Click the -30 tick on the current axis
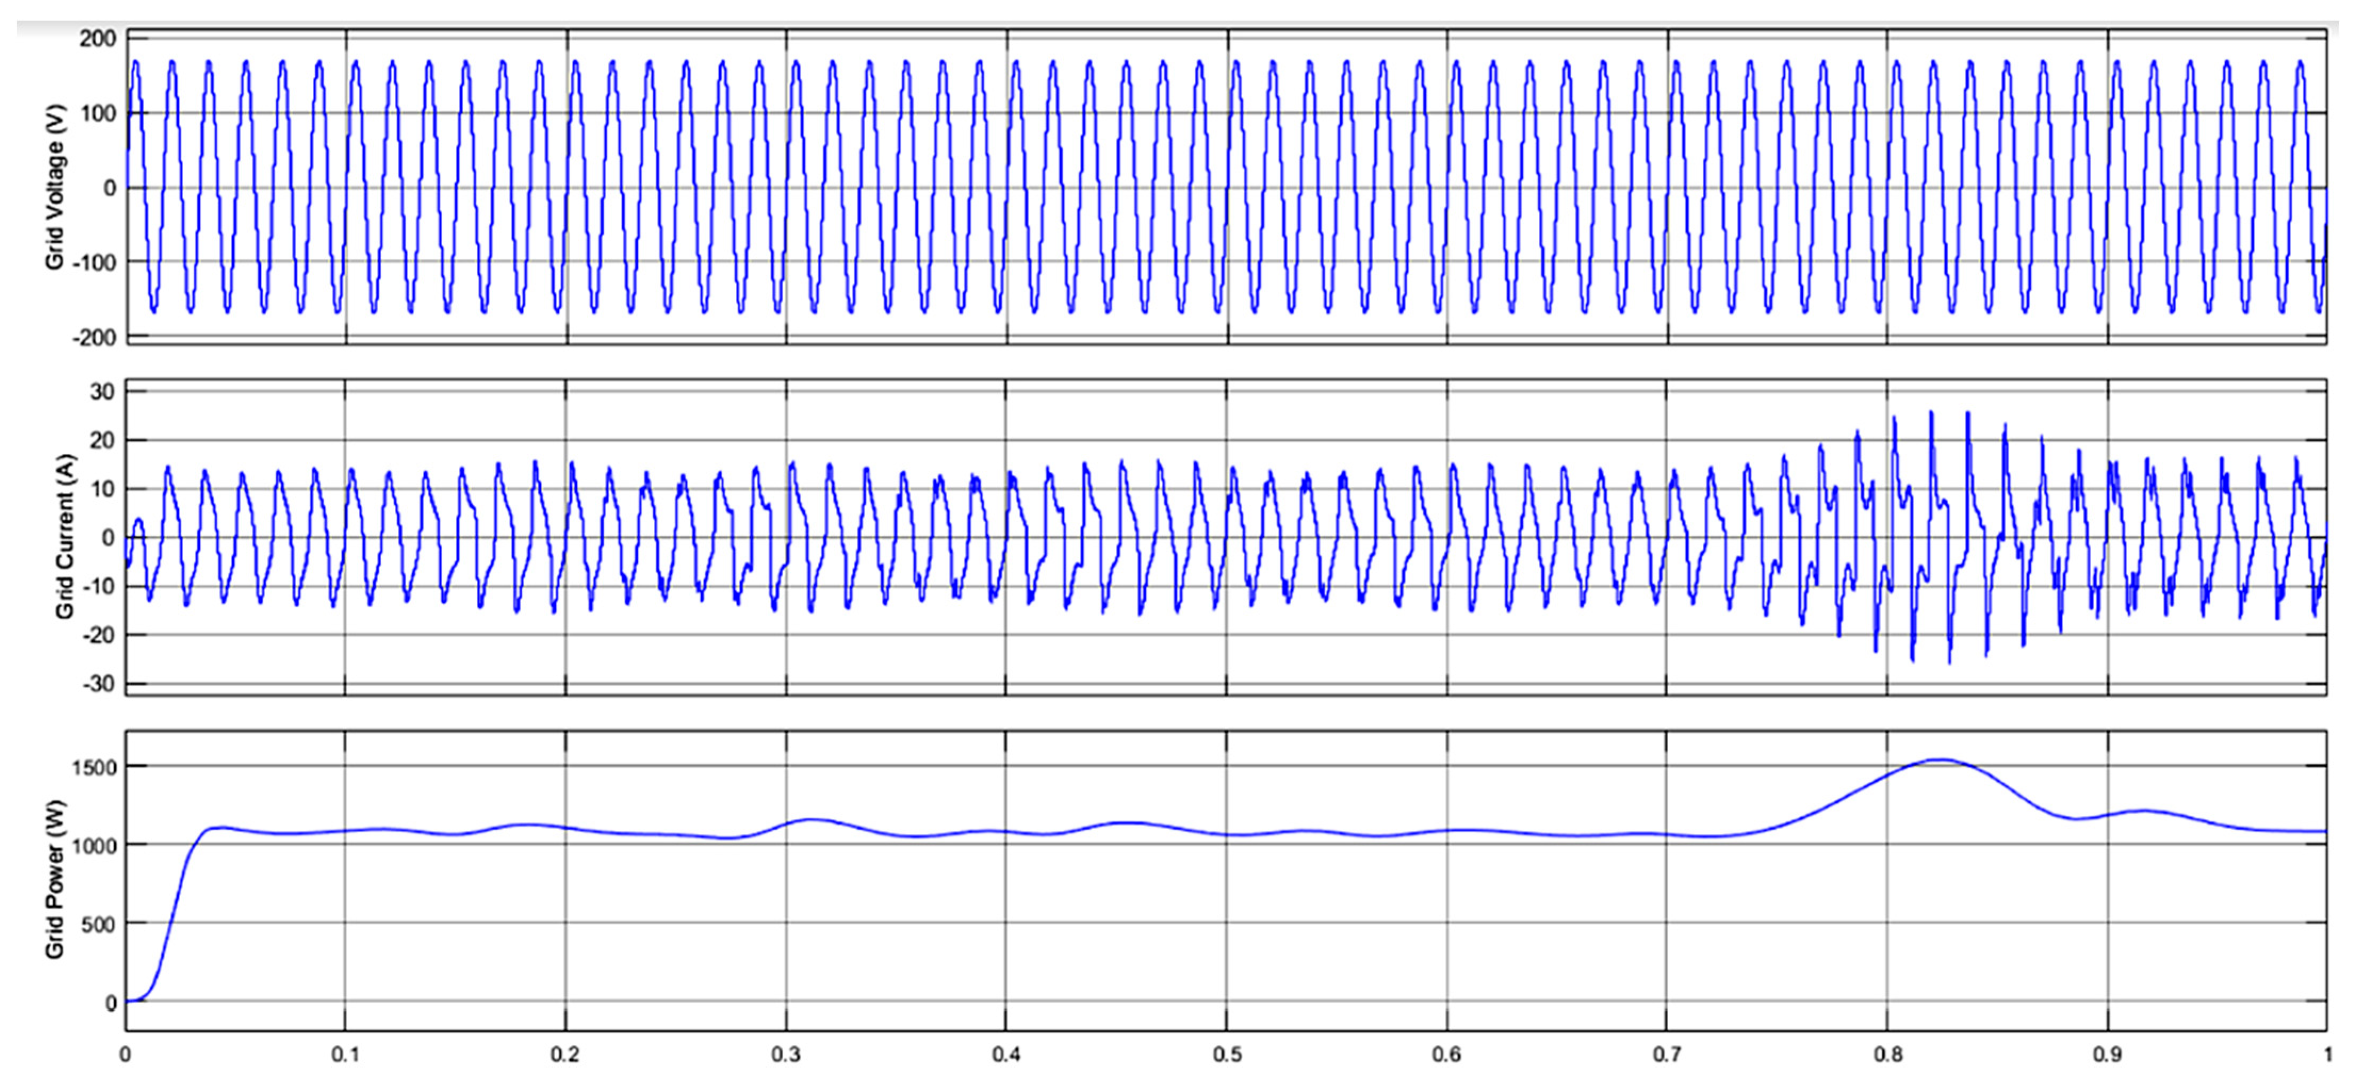 [100, 684]
